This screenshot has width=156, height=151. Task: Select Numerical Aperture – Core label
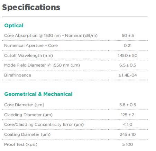tap(31, 46)
